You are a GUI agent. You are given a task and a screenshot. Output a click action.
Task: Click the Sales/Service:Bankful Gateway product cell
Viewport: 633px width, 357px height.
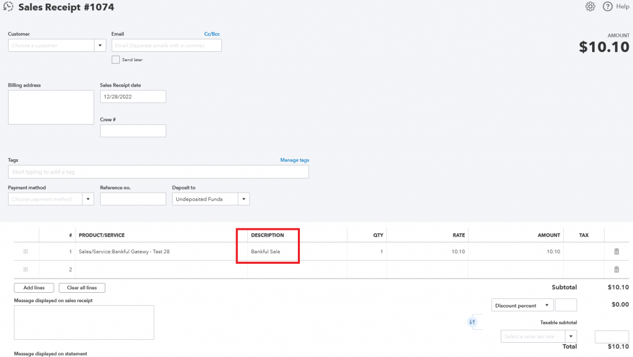[x=161, y=251]
